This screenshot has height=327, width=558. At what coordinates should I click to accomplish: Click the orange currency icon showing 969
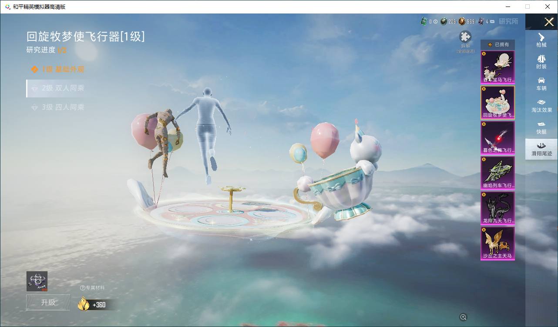point(462,21)
